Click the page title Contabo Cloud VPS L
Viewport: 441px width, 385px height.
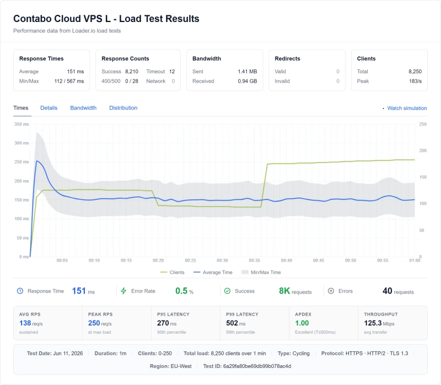click(106, 19)
